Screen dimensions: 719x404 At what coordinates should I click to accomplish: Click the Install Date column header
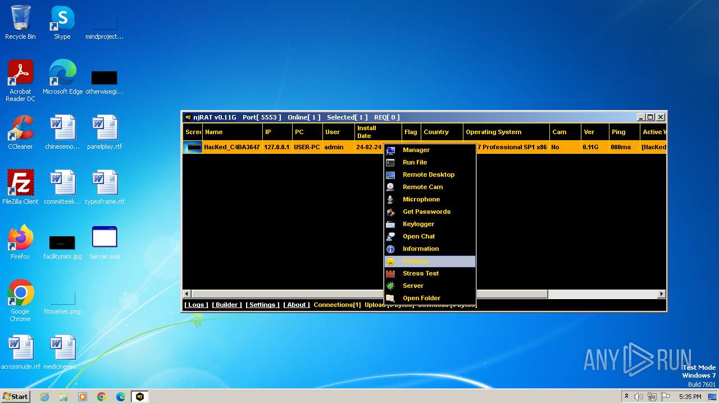point(377,132)
